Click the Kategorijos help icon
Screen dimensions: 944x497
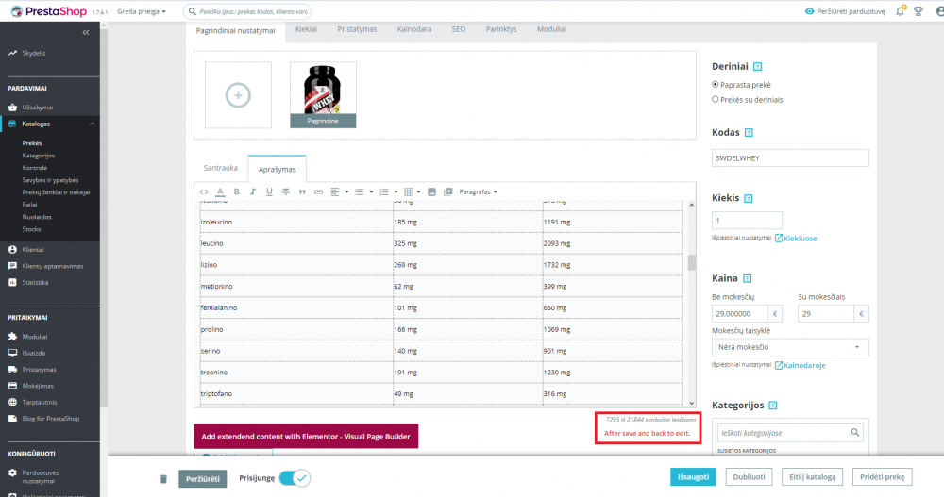(x=773, y=406)
